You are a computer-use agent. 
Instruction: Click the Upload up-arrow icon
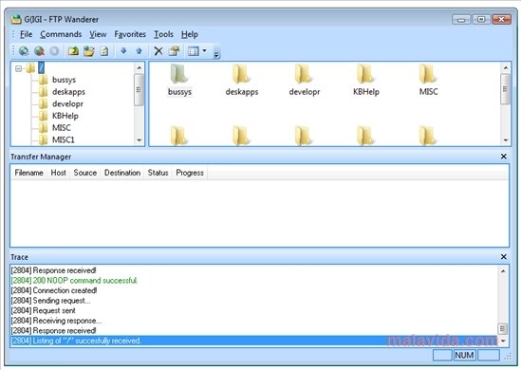[139, 51]
